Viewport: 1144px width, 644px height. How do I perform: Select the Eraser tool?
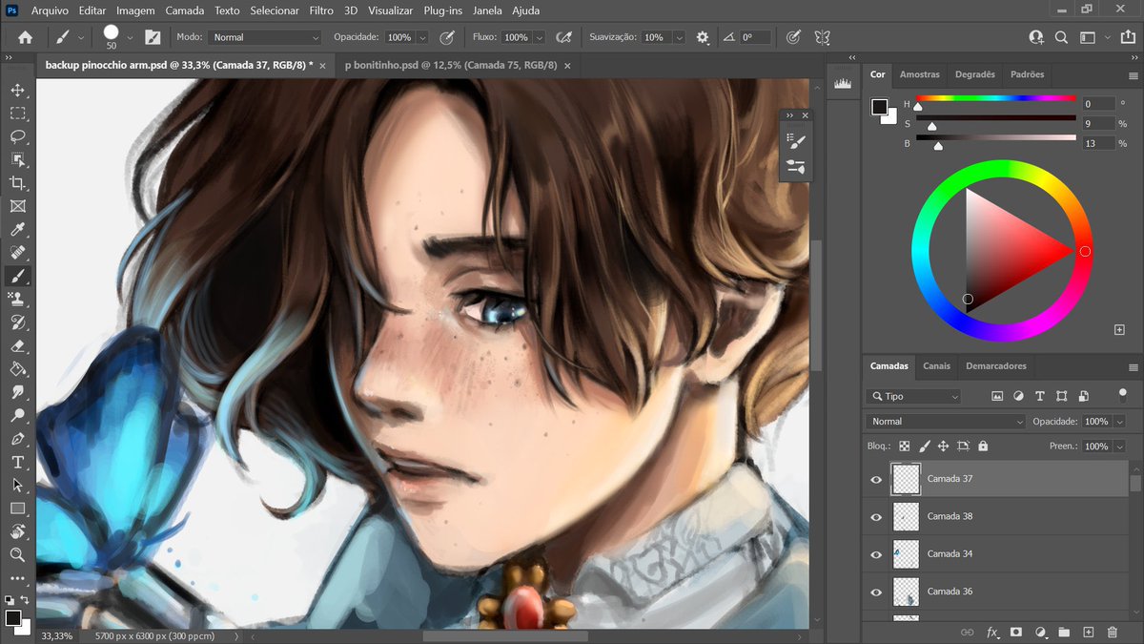click(17, 345)
